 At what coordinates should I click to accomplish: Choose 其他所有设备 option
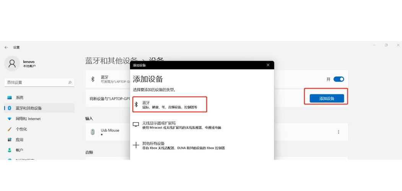pos(179,146)
